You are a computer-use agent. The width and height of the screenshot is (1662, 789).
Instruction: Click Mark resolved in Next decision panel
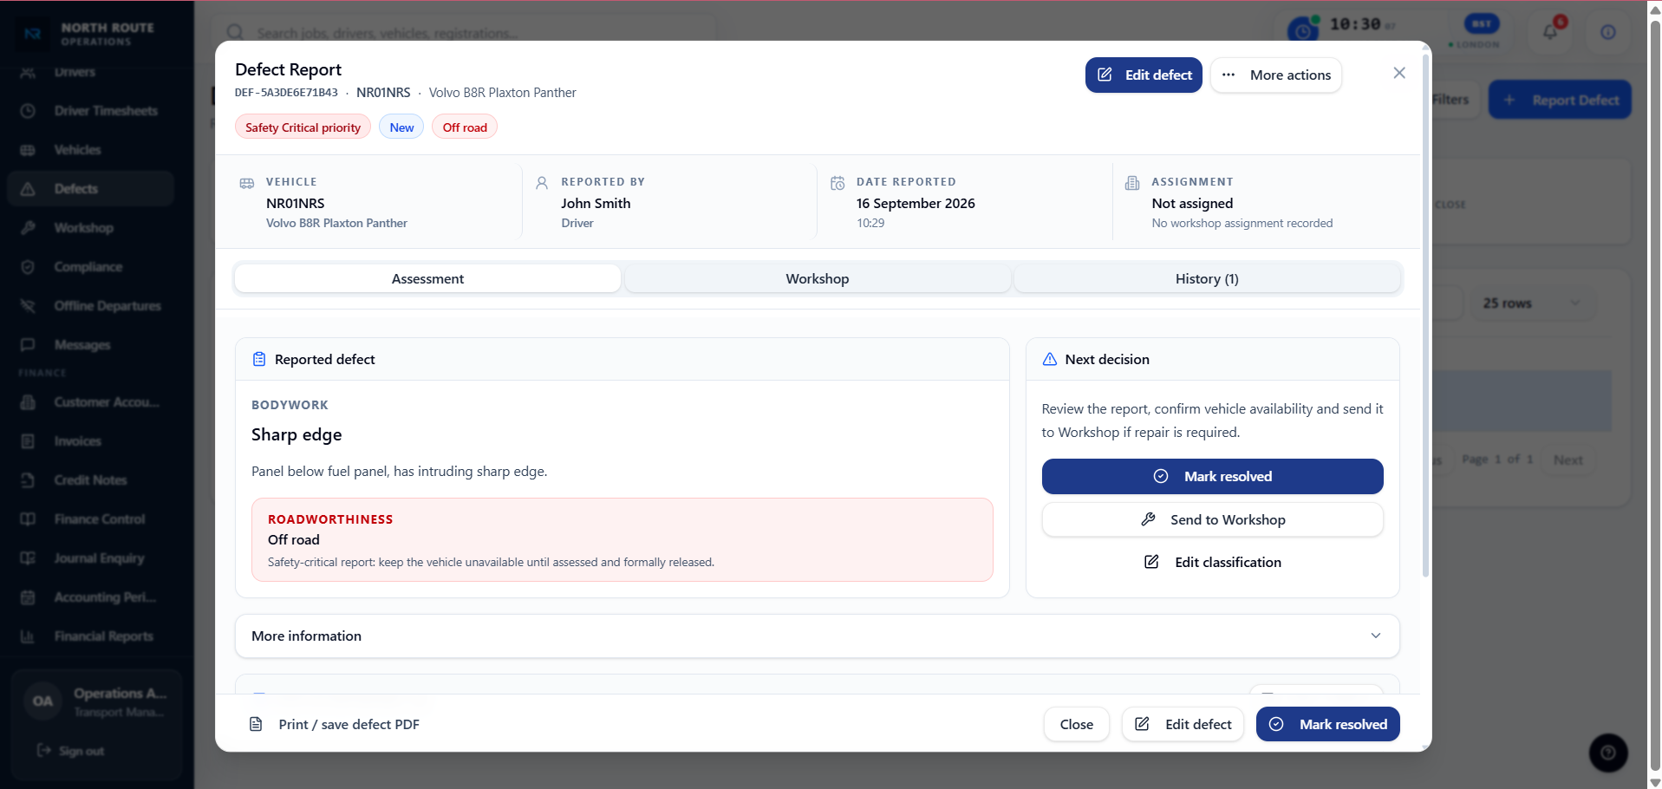pyautogui.click(x=1212, y=477)
